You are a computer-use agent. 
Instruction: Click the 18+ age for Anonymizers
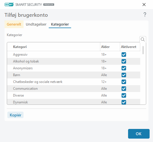point(104,68)
